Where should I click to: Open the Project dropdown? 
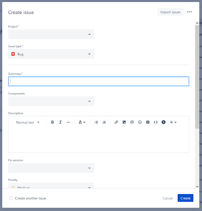pos(51,34)
